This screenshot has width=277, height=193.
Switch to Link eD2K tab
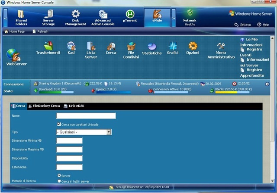tap(74, 106)
